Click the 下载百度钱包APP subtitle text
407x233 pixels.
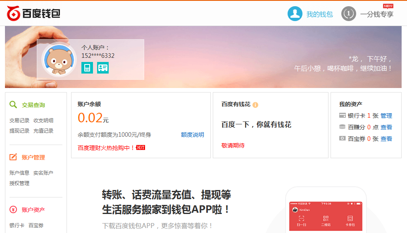(x=157, y=226)
